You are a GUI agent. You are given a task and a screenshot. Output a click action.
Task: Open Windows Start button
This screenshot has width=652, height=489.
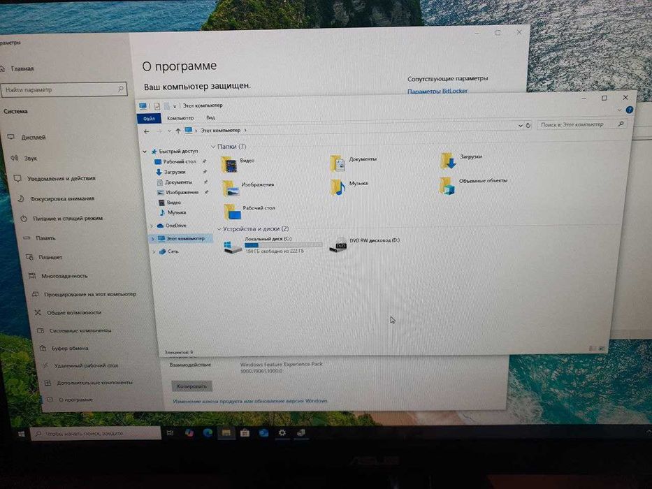coord(21,434)
